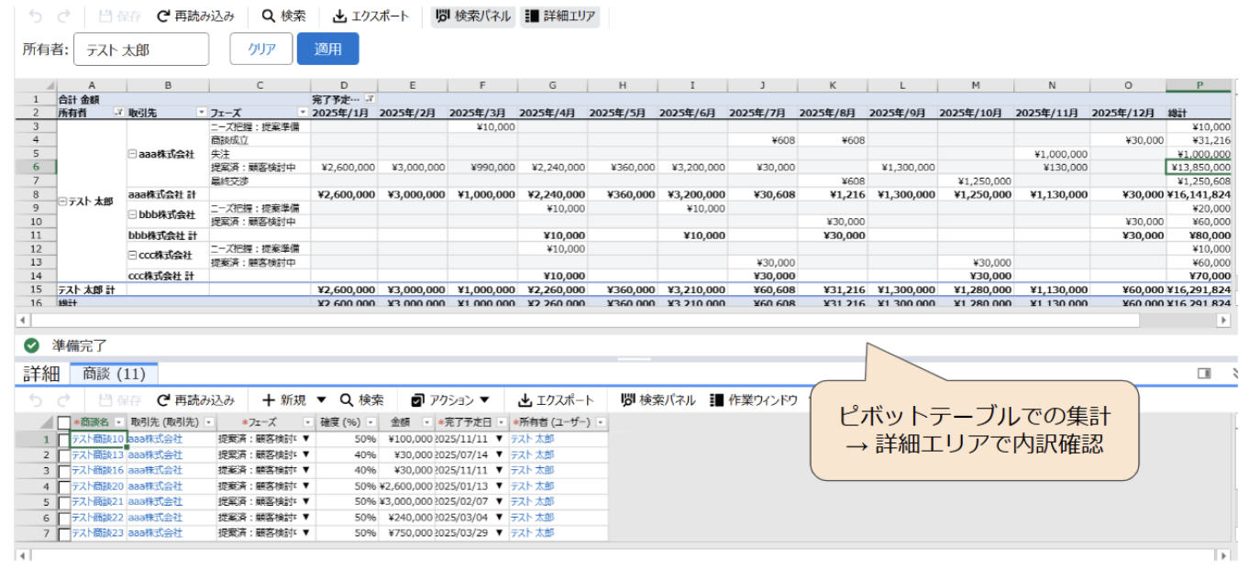Check the checkbox on 商談 row 1
Viewport: 1260px width, 579px height.
(x=65, y=438)
